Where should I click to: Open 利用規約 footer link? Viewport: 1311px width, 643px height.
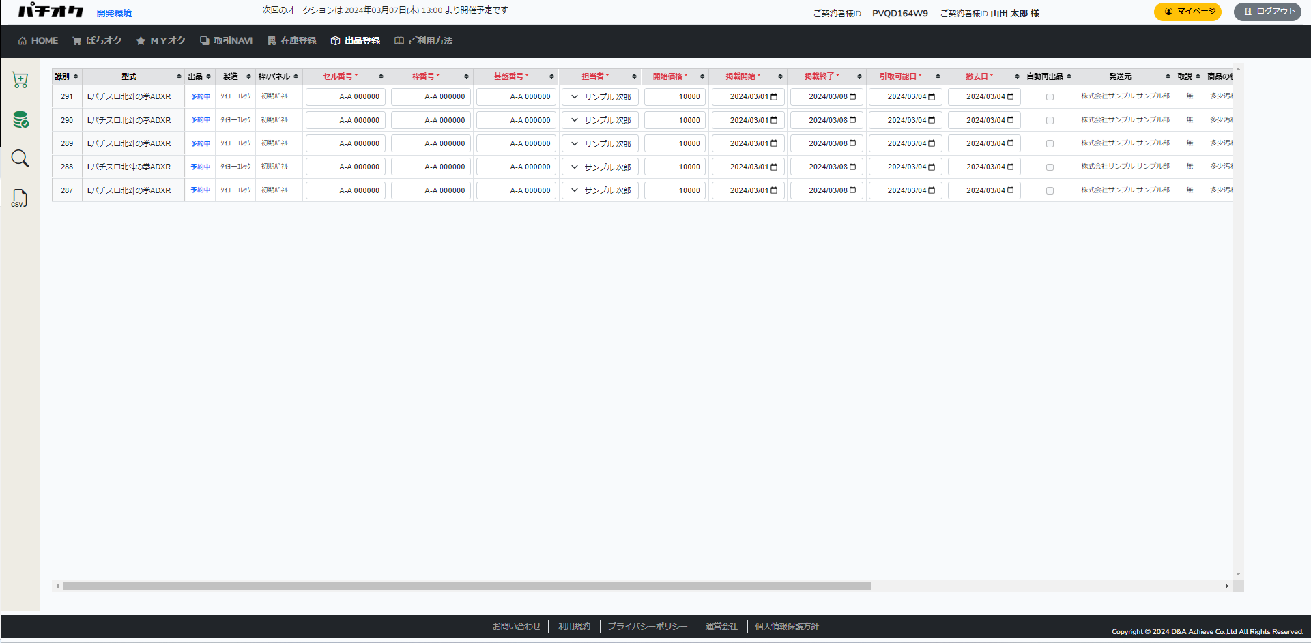pos(574,626)
